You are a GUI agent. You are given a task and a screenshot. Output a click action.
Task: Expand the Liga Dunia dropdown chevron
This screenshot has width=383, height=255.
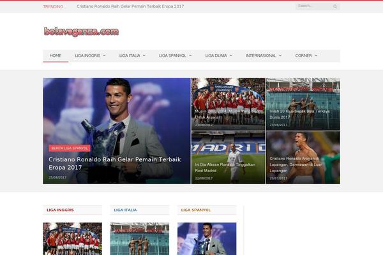point(231,55)
